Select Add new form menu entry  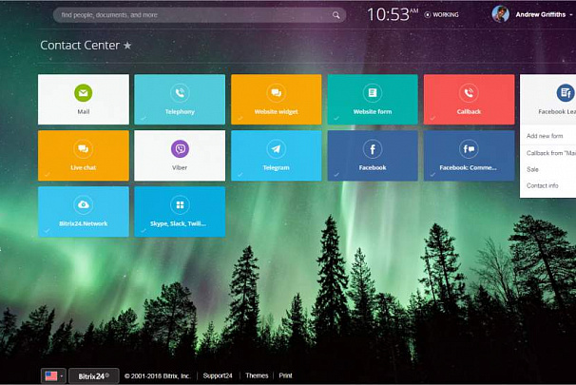click(545, 136)
